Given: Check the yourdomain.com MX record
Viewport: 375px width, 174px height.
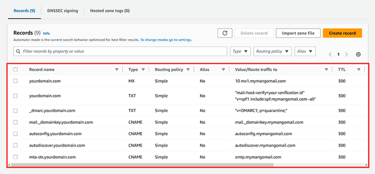Looking at the screenshot, I should tap(15, 81).
